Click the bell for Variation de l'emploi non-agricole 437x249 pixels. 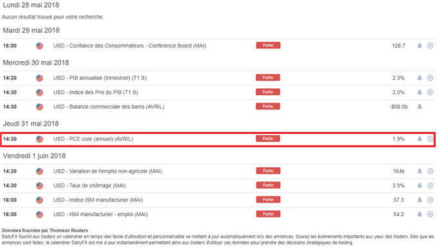coord(420,171)
